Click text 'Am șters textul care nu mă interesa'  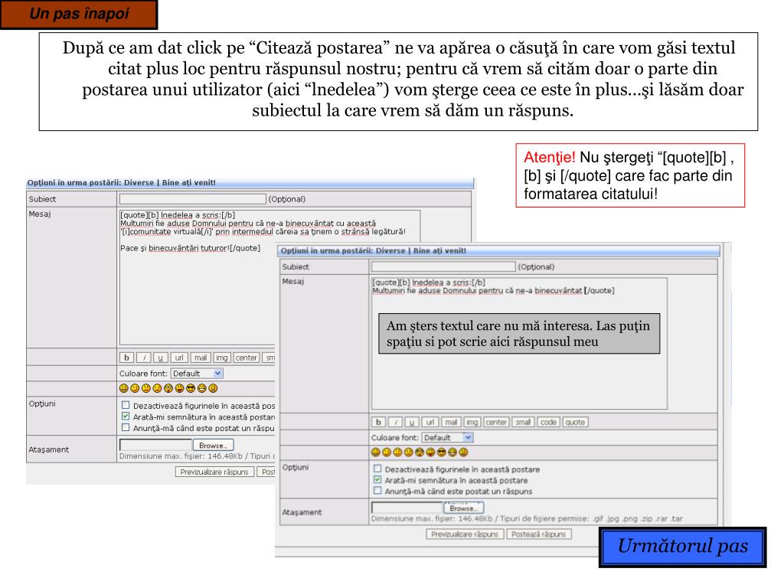pyautogui.click(x=489, y=326)
